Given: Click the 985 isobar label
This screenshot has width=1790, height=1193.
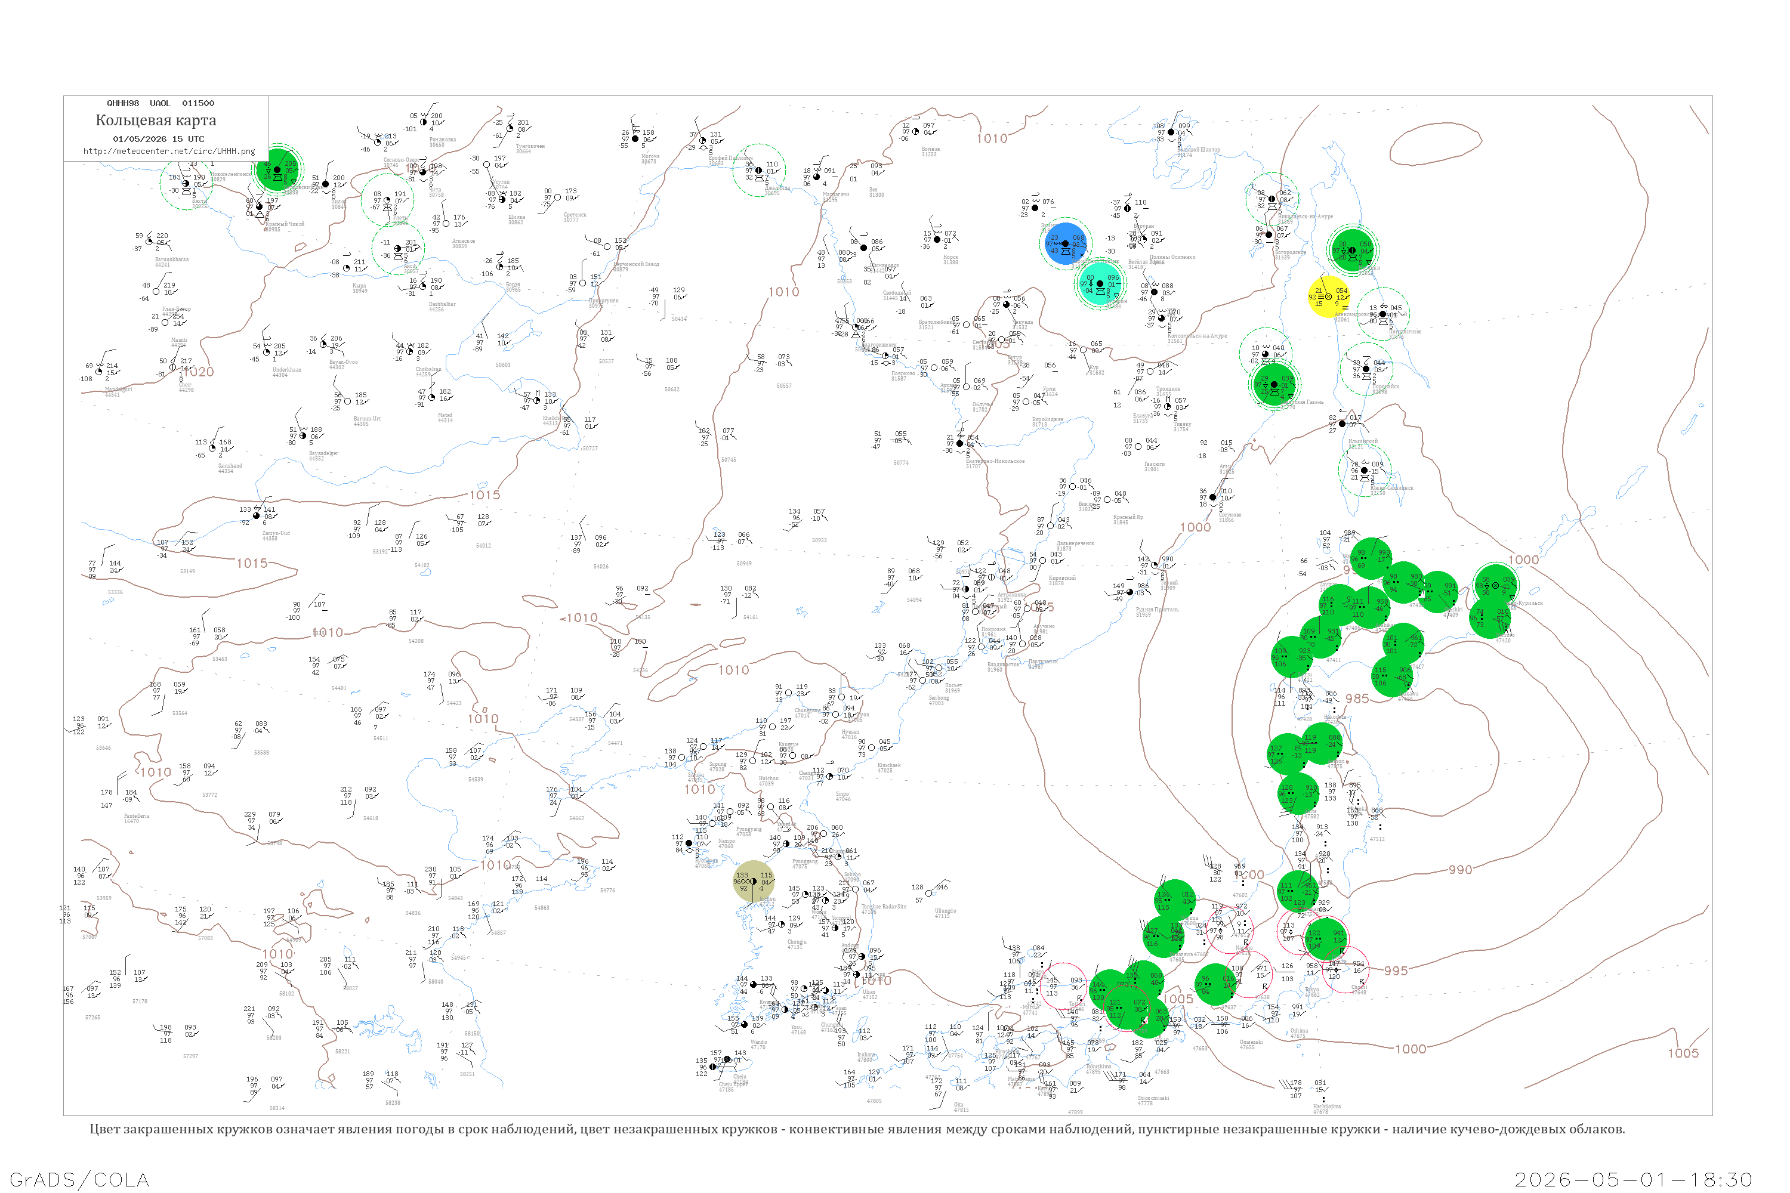Looking at the screenshot, I should tap(1357, 699).
